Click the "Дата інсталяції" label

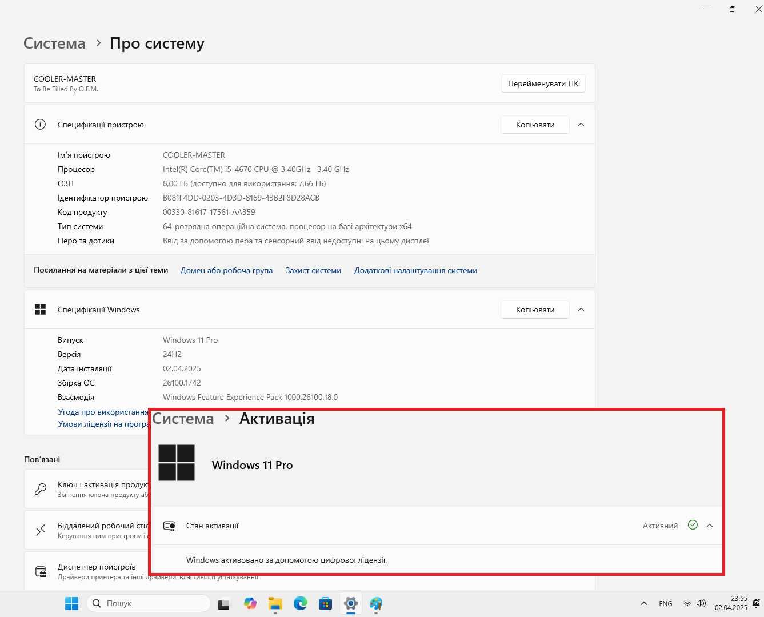pos(85,368)
